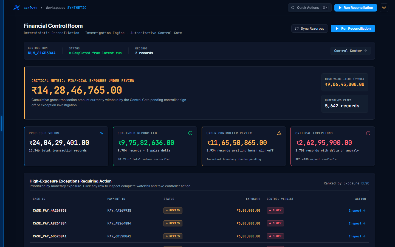Click the Sync Razorpay button
Image resolution: width=395 pixels, height=247 pixels.
tap(310, 29)
